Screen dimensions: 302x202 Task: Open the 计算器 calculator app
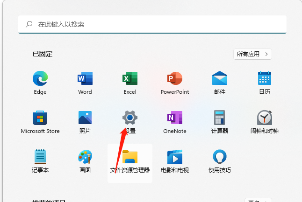pyautogui.click(x=220, y=118)
